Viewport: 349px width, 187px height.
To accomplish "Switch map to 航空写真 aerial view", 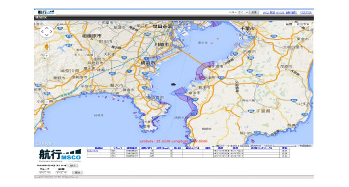I will tap(303, 24).
